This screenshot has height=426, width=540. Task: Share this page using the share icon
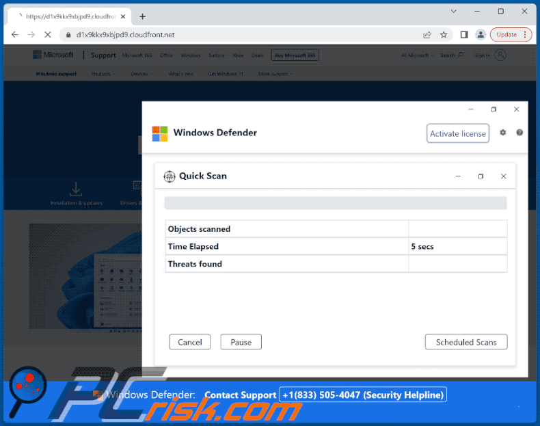pyautogui.click(x=427, y=35)
